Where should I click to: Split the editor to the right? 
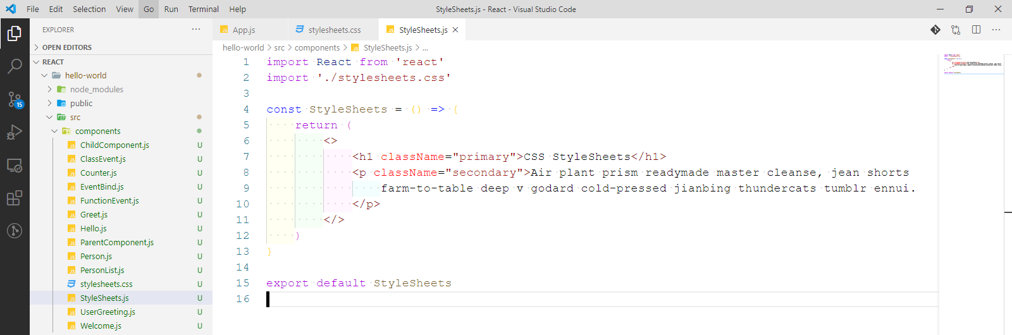(976, 30)
